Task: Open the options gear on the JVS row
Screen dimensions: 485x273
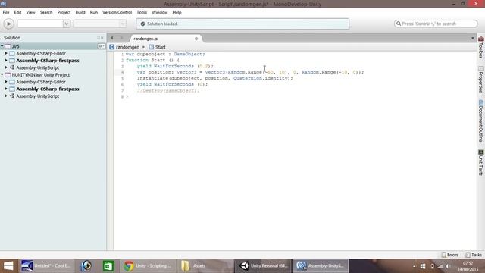Action: pos(101,46)
